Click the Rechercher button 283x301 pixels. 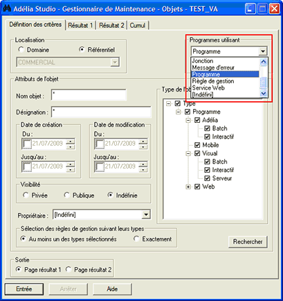pos(248,242)
